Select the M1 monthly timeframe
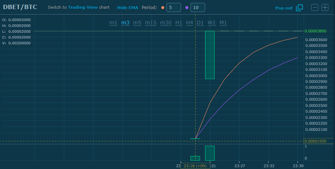Viewport: 335px width, 169px height. point(223,23)
